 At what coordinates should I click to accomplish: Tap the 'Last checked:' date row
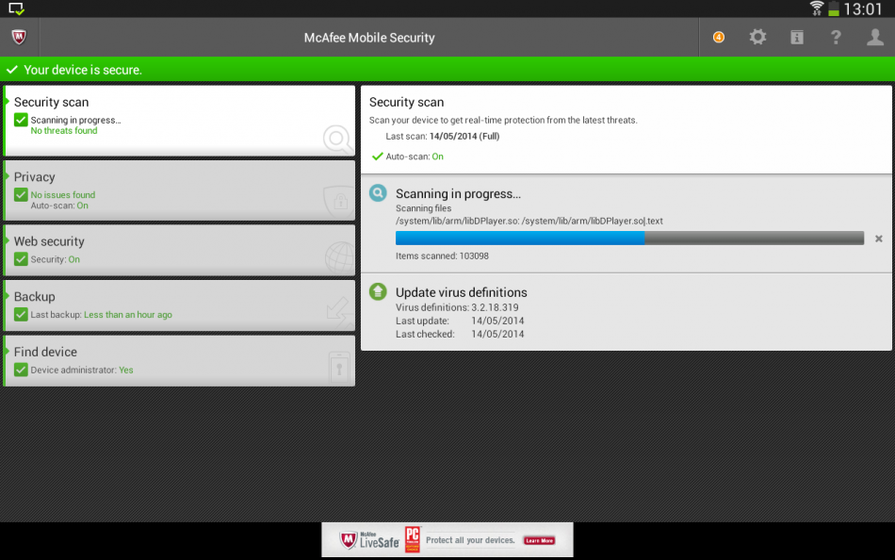tap(460, 334)
